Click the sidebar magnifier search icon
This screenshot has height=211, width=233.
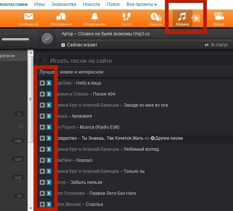point(21,126)
